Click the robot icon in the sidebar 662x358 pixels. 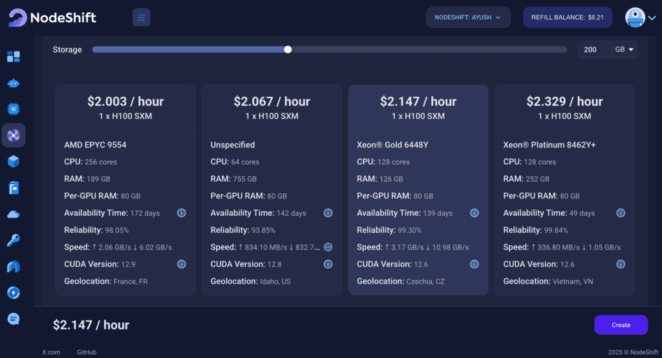click(x=14, y=83)
